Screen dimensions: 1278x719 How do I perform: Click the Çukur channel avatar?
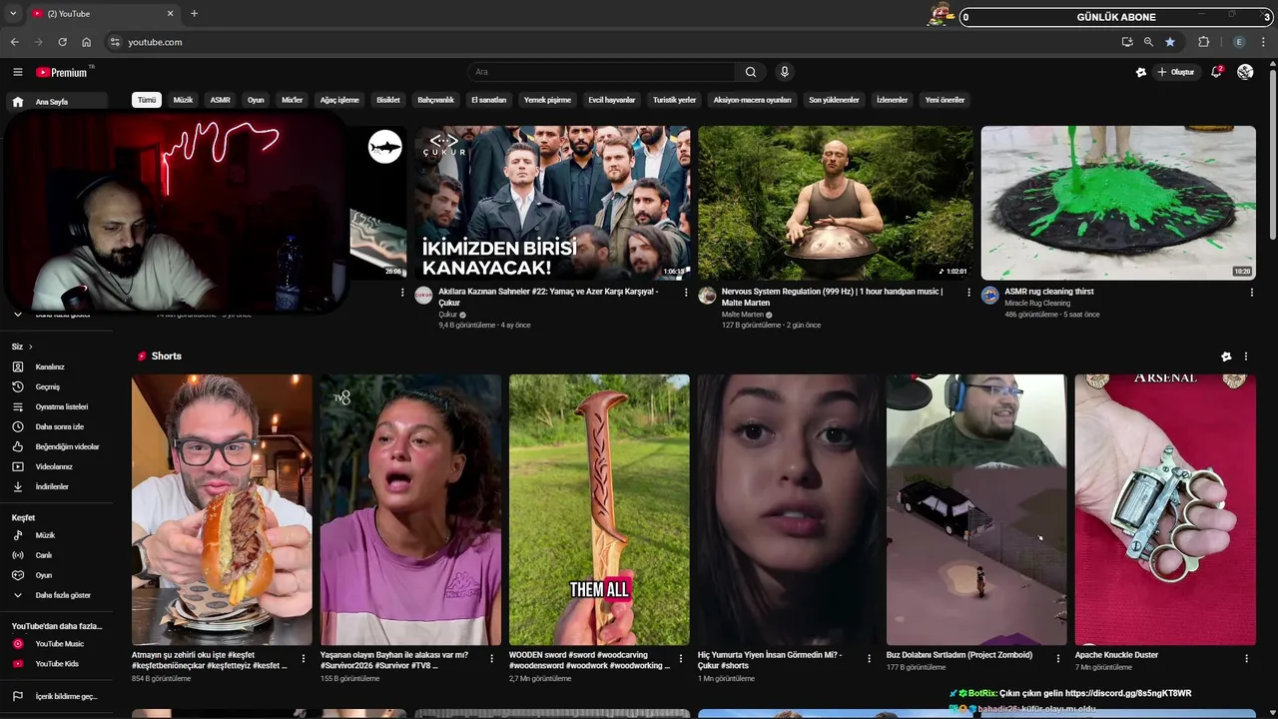tap(423, 296)
